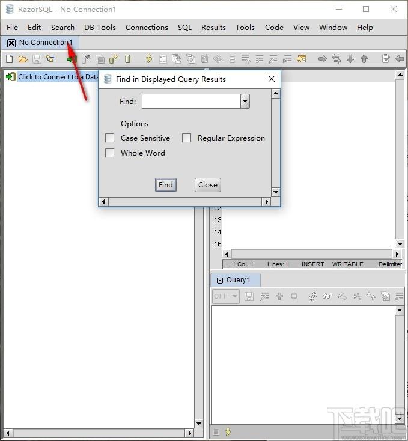This screenshot has width=408, height=441.
Task: Close the Query1 tab using its X icon
Action: point(220,281)
